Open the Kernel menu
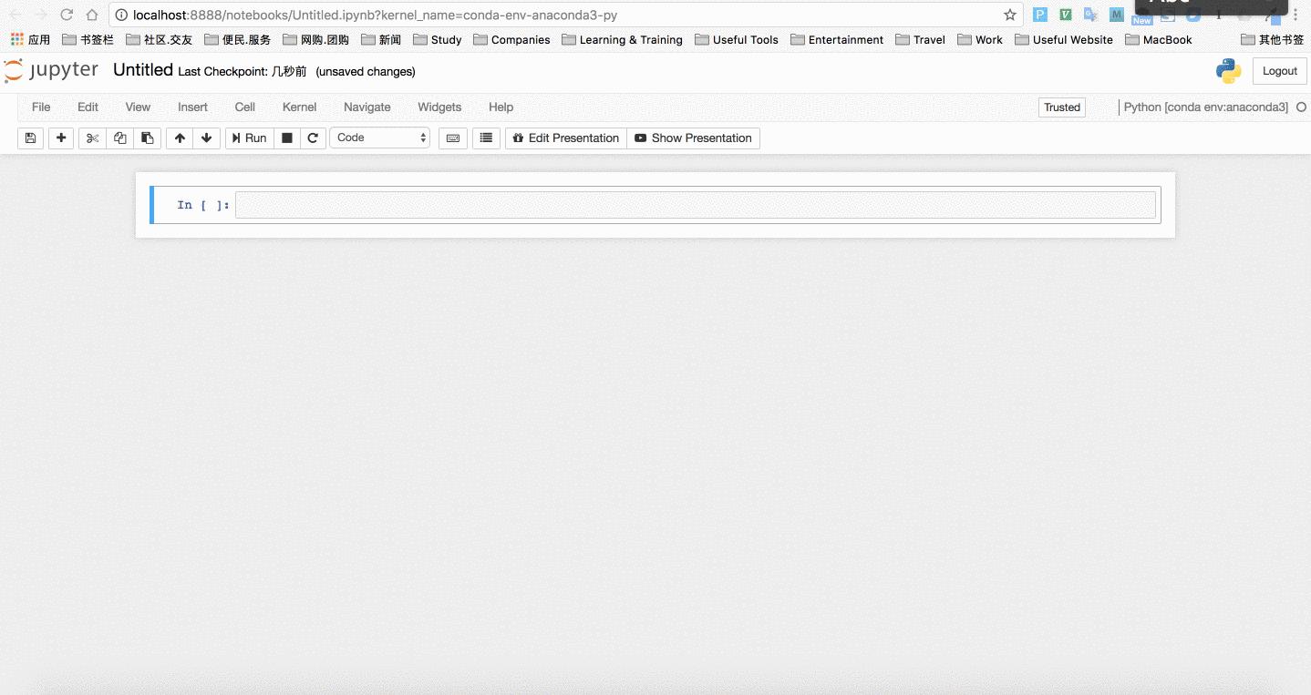The height and width of the screenshot is (695, 1311). point(299,107)
